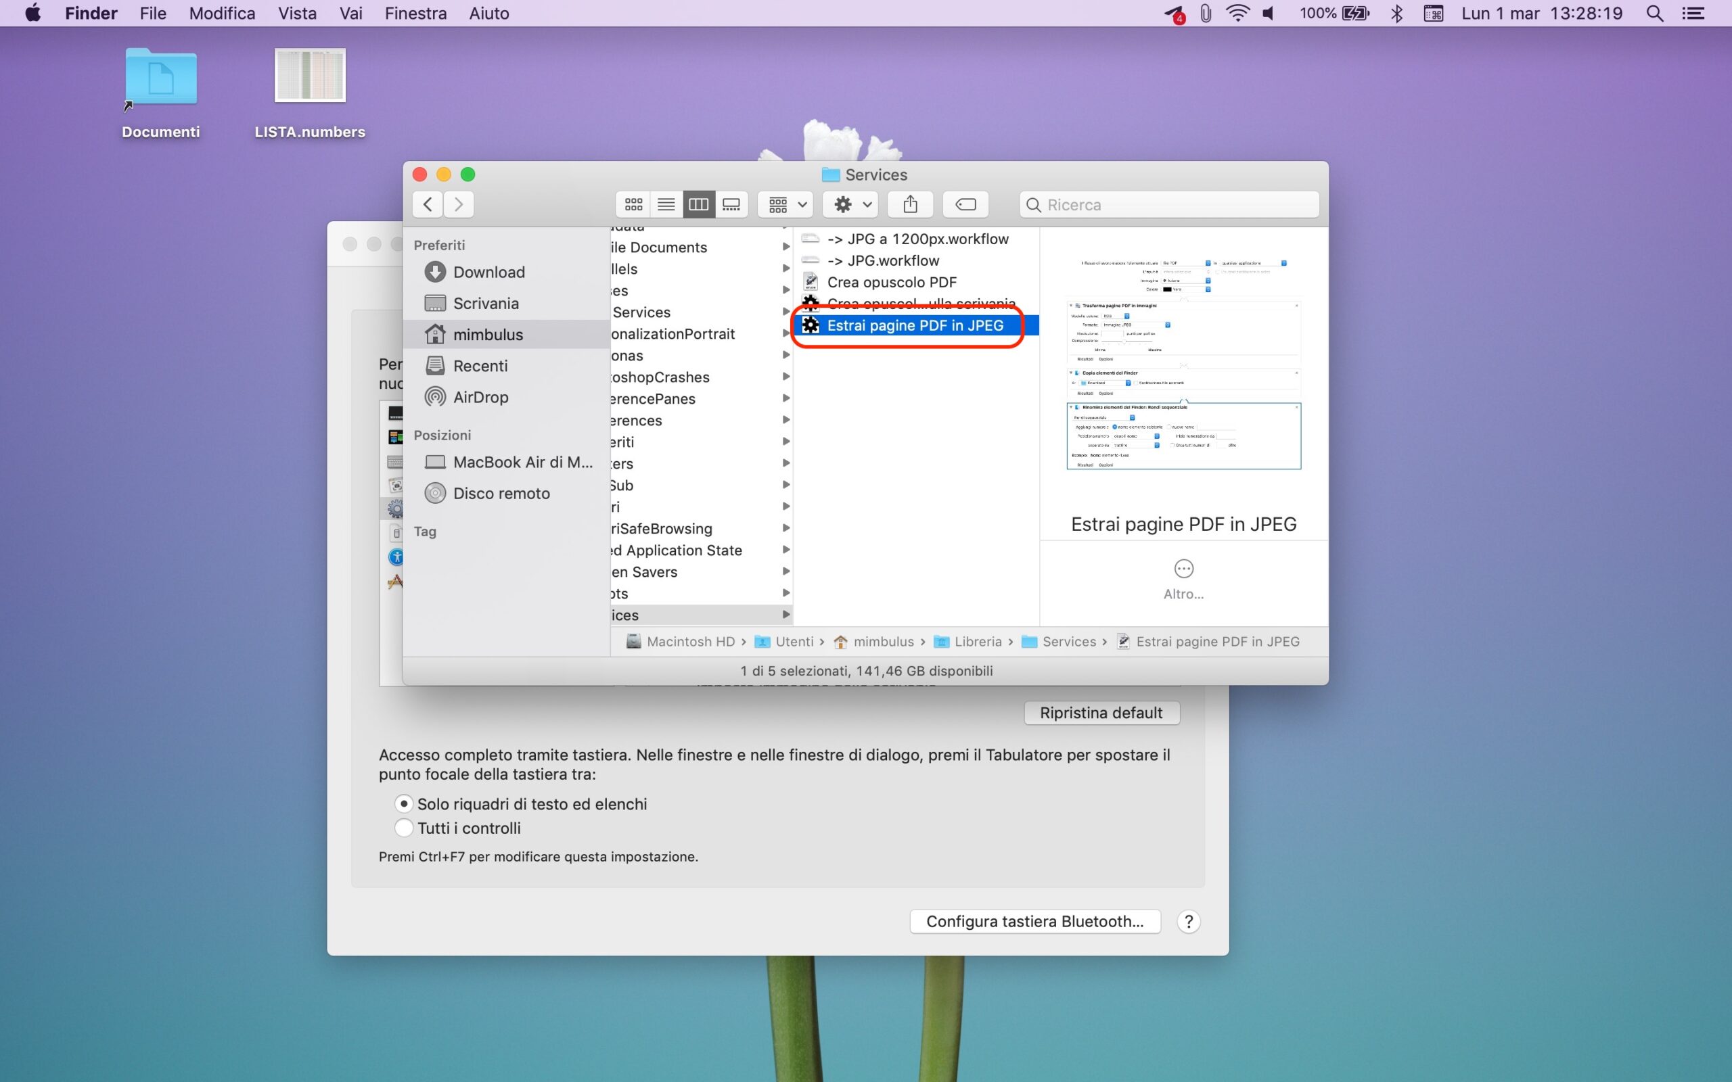Click the Share toolbar icon
The height and width of the screenshot is (1082, 1732).
tap(910, 205)
